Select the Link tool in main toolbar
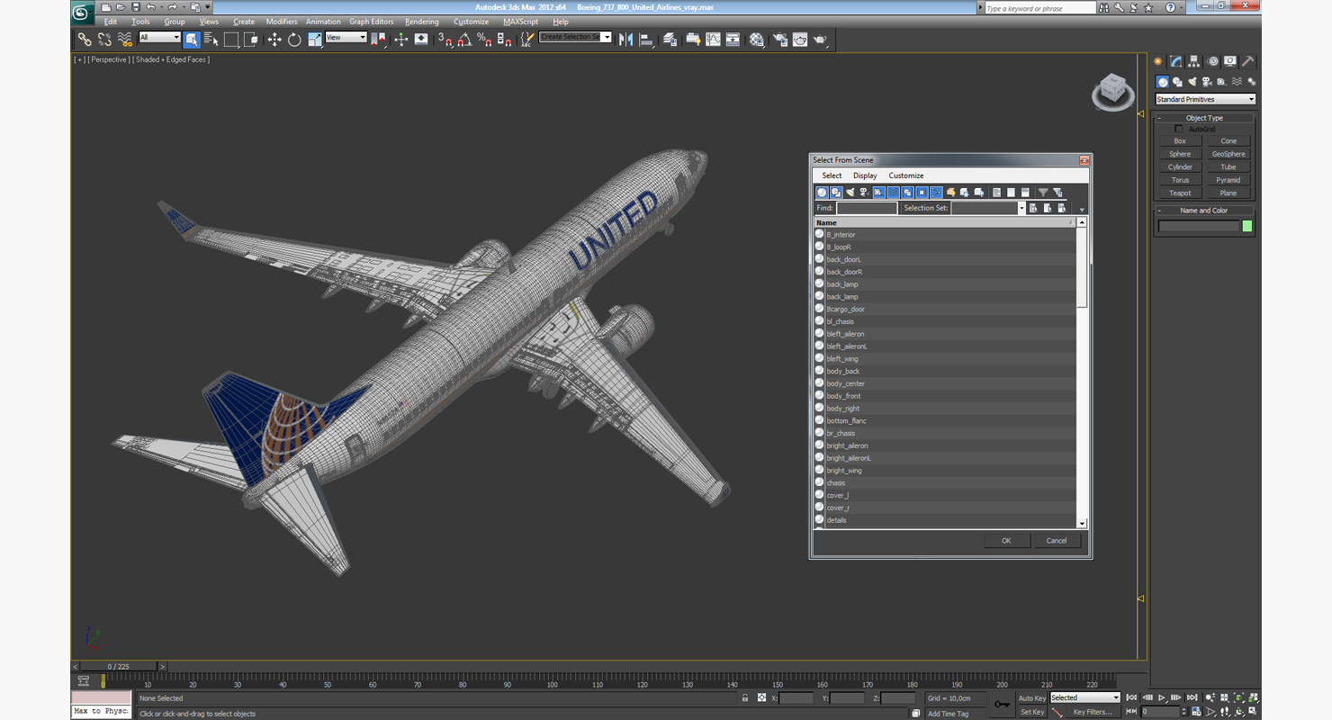 click(x=84, y=39)
